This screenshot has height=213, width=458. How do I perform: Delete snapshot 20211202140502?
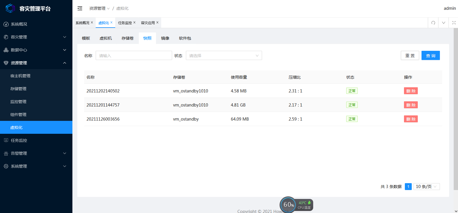click(411, 91)
